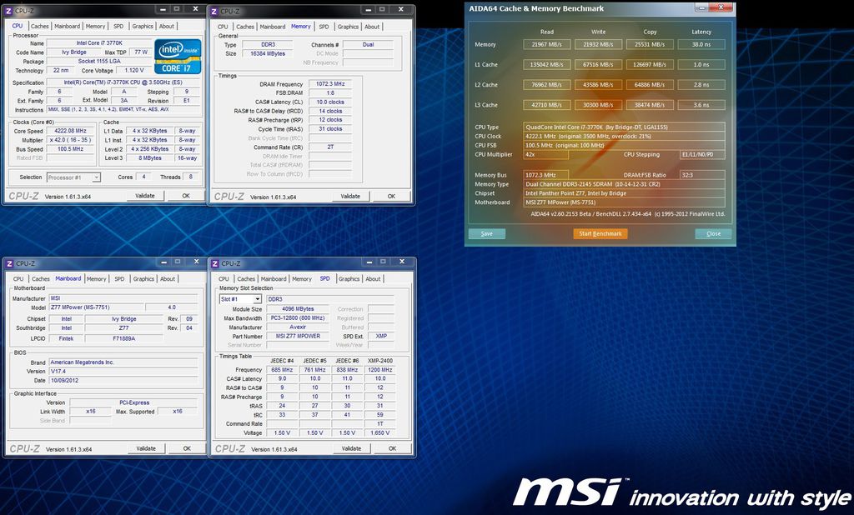Click the L3 Cache Latency value 3.6 ns

tap(701, 105)
